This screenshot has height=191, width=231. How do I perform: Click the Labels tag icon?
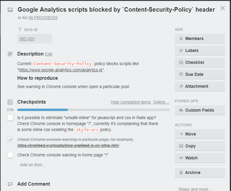[181, 50]
